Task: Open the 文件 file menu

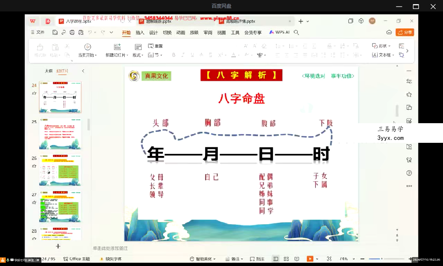Action: 38,32
